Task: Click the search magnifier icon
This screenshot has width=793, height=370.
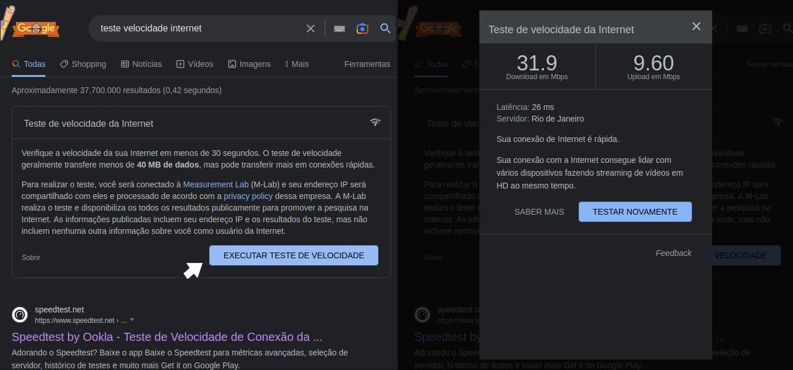Action: [x=385, y=28]
